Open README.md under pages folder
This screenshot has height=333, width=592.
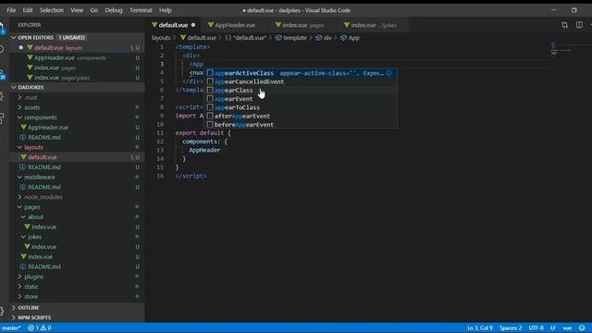(x=77, y=266)
